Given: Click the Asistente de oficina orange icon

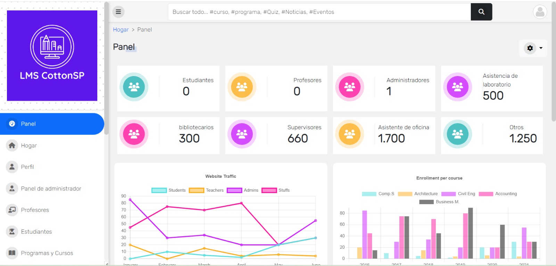Looking at the screenshot, I should click(x=350, y=134).
